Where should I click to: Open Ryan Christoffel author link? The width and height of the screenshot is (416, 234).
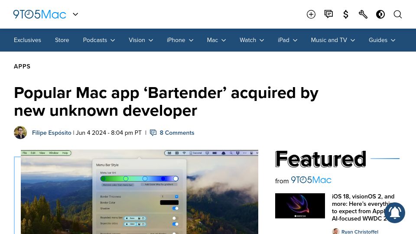pos(360,231)
